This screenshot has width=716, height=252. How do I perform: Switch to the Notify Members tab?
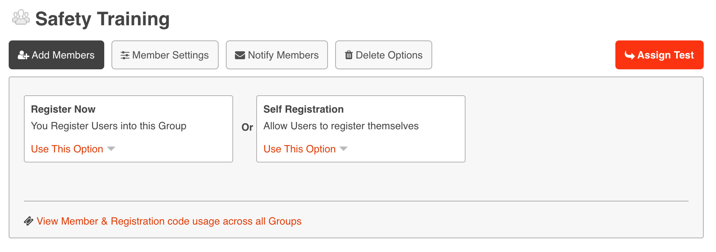(277, 55)
